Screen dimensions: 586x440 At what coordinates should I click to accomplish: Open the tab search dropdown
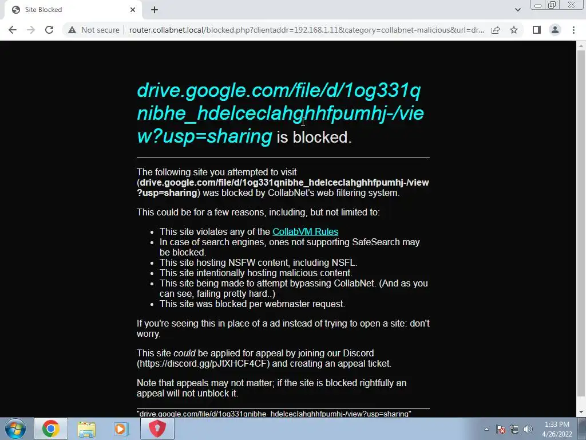[x=517, y=10]
